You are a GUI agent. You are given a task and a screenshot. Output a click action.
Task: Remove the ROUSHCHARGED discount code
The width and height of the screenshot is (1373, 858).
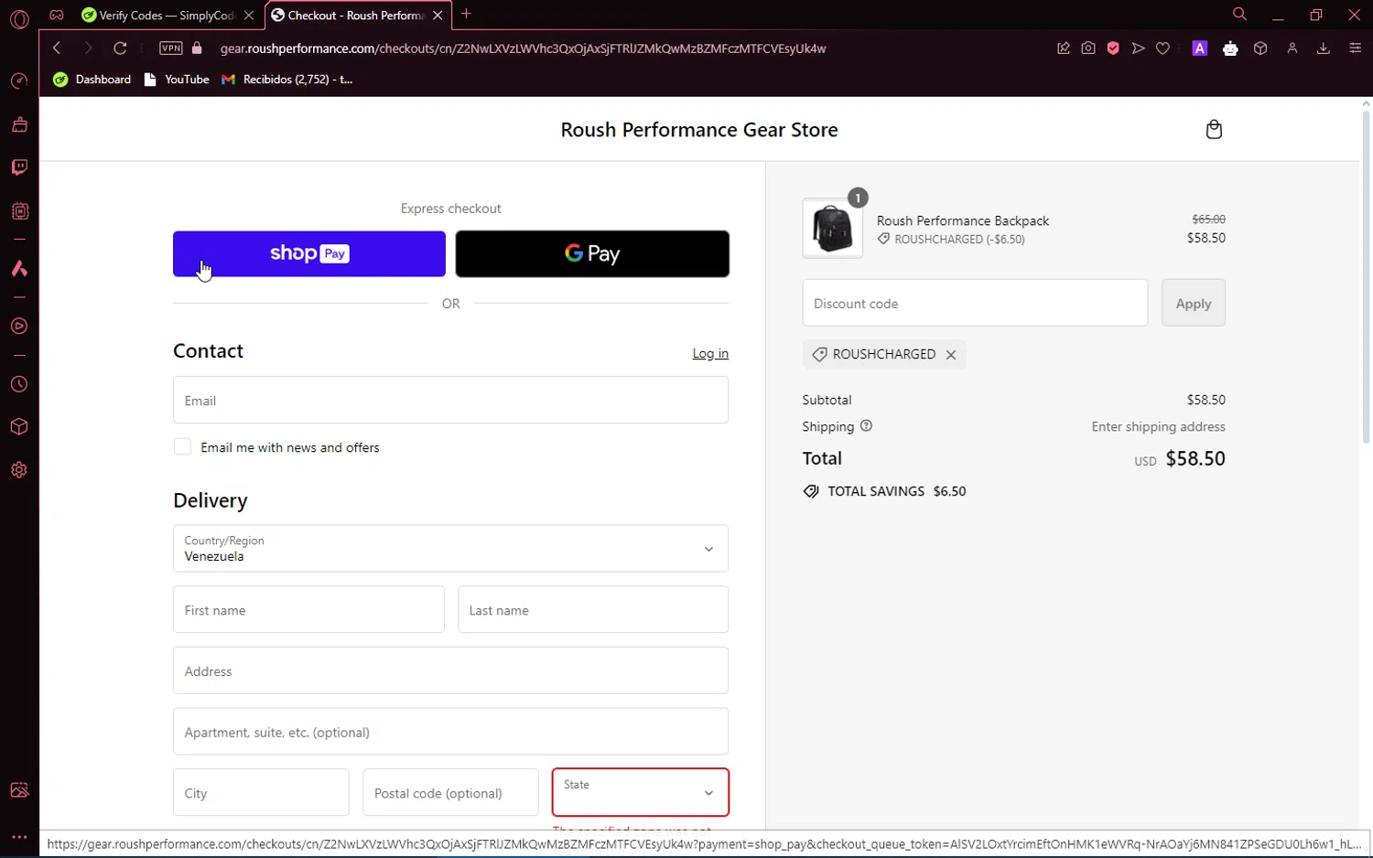[951, 355]
